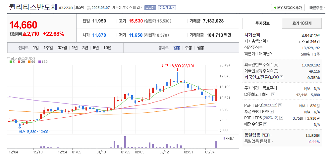The width and height of the screenshot is (330, 161).
Task: Open the 동일업종 PER link
Action: click(258, 135)
